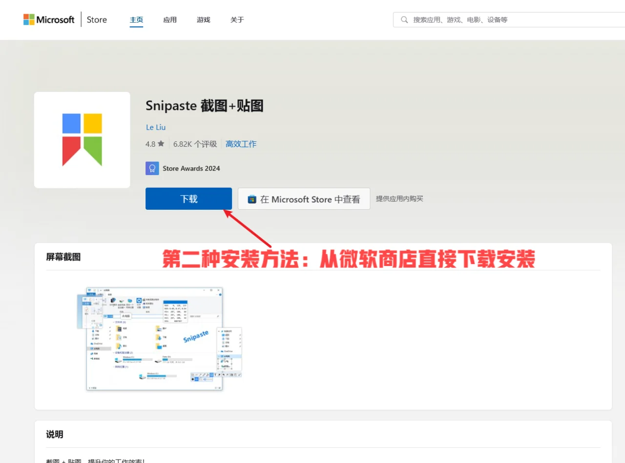This screenshot has width=625, height=463.
Task: Click the star icon next to the 4.8 rating
Action: [x=161, y=144]
